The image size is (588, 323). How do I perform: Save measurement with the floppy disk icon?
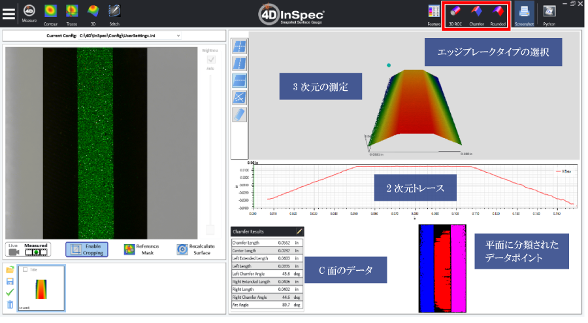pos(10,281)
